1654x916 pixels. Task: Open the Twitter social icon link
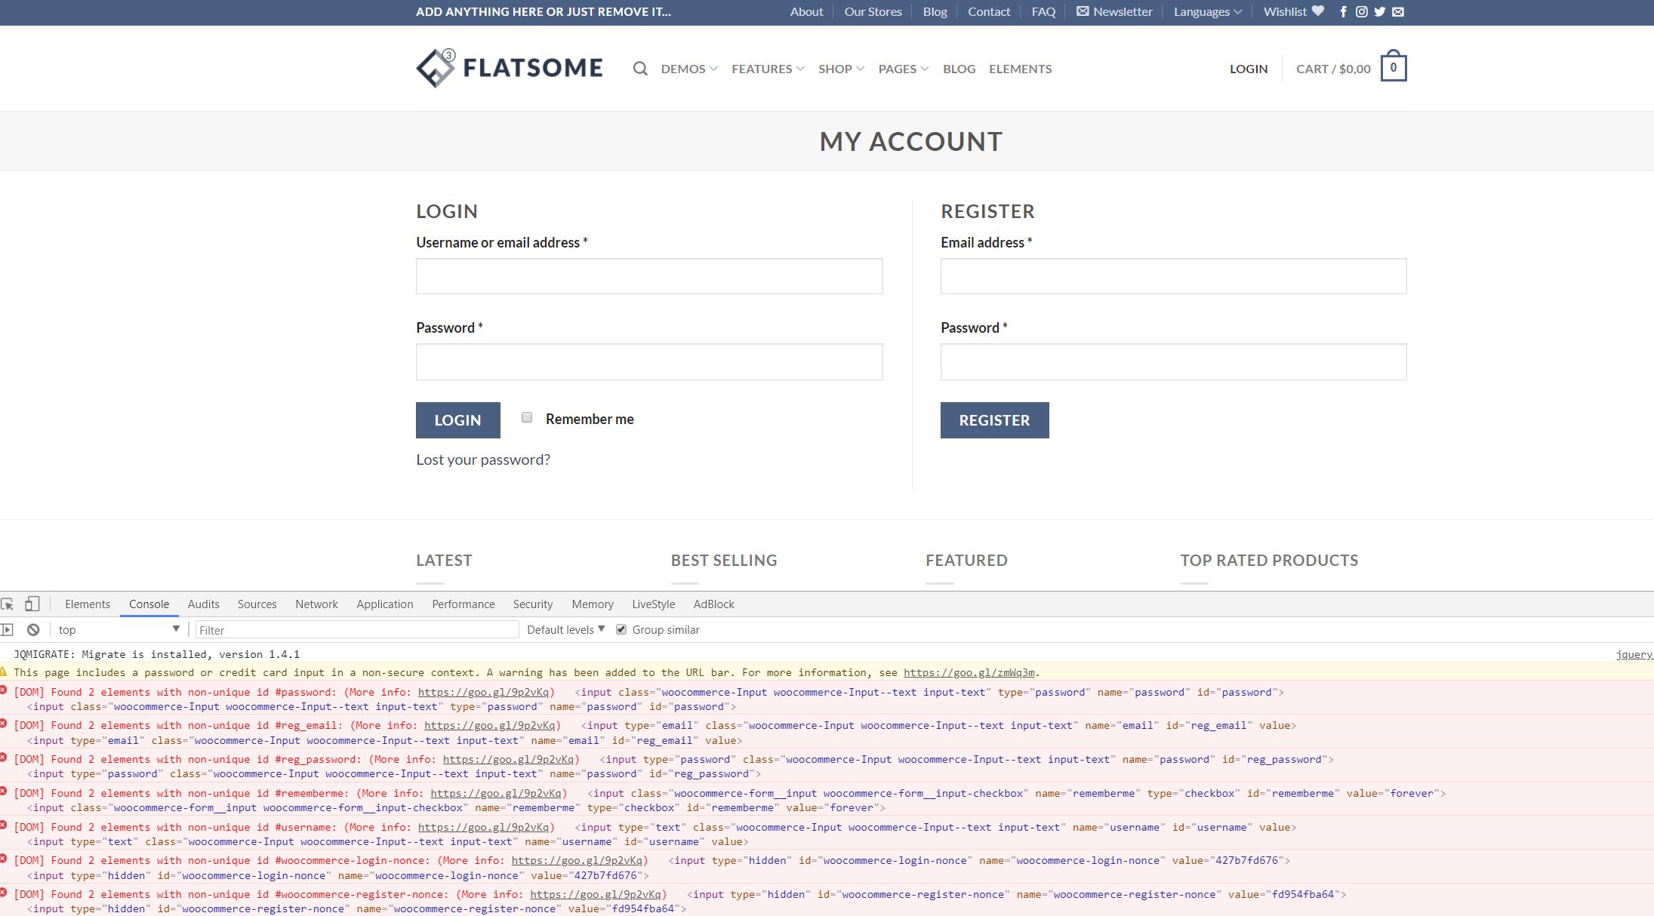pos(1380,12)
